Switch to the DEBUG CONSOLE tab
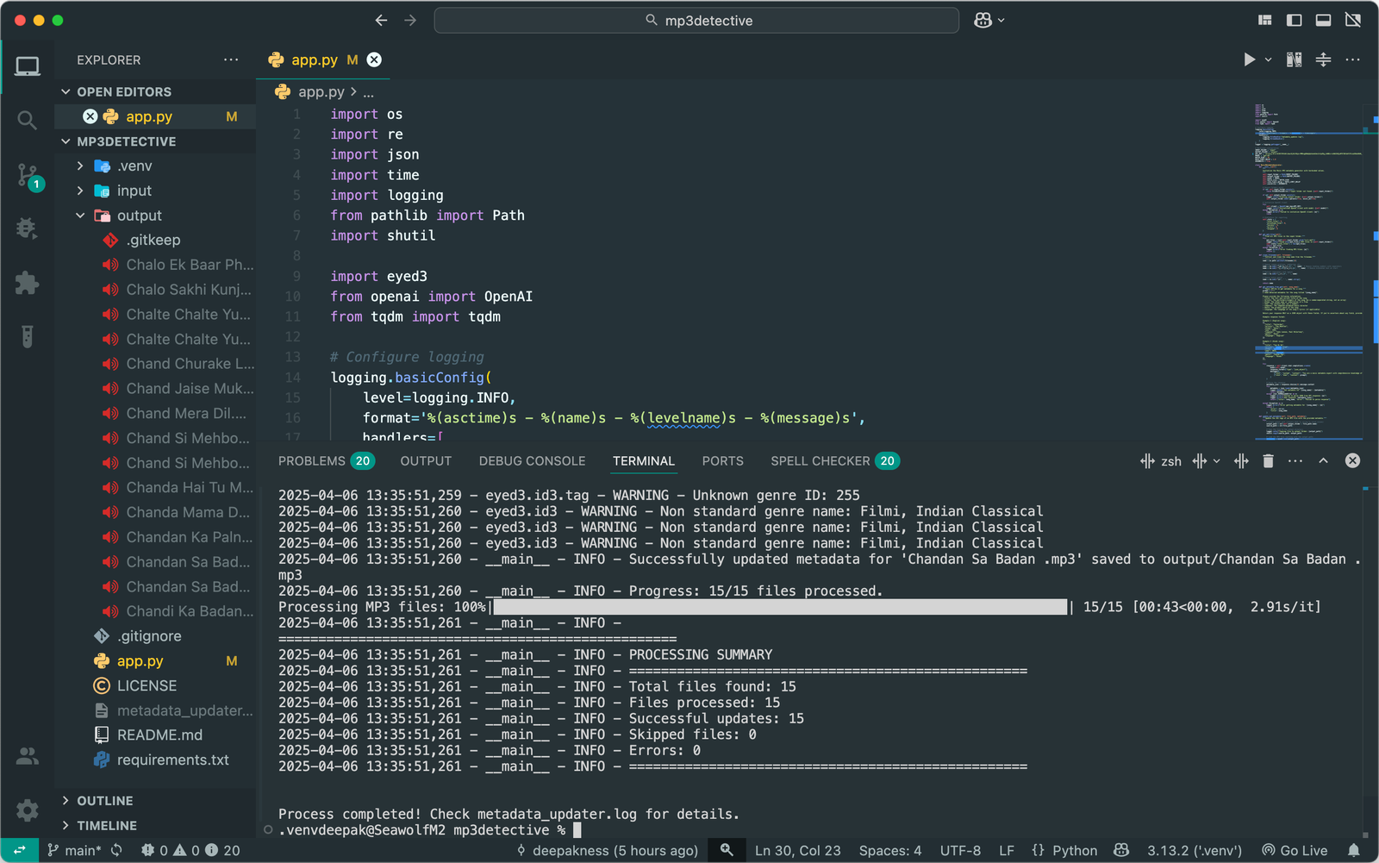Image resolution: width=1379 pixels, height=863 pixels. (532, 461)
